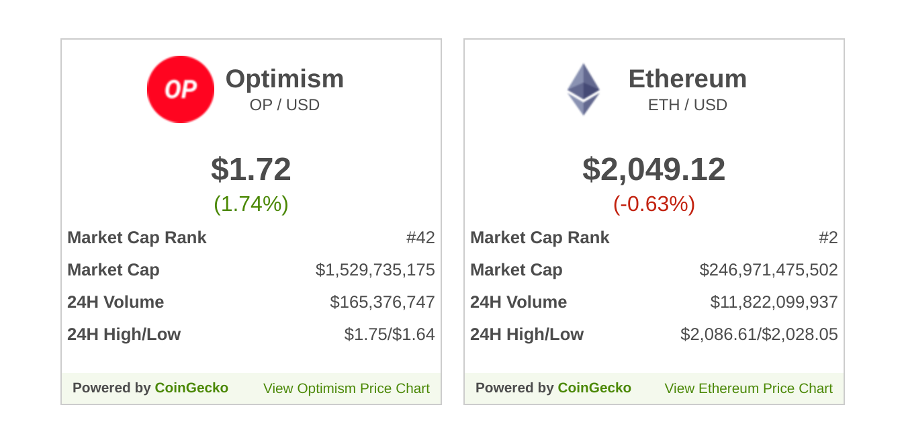Image resolution: width=904 pixels, height=430 pixels.
Task: Click CoinGecko link in Optimism widget
Action: (191, 388)
